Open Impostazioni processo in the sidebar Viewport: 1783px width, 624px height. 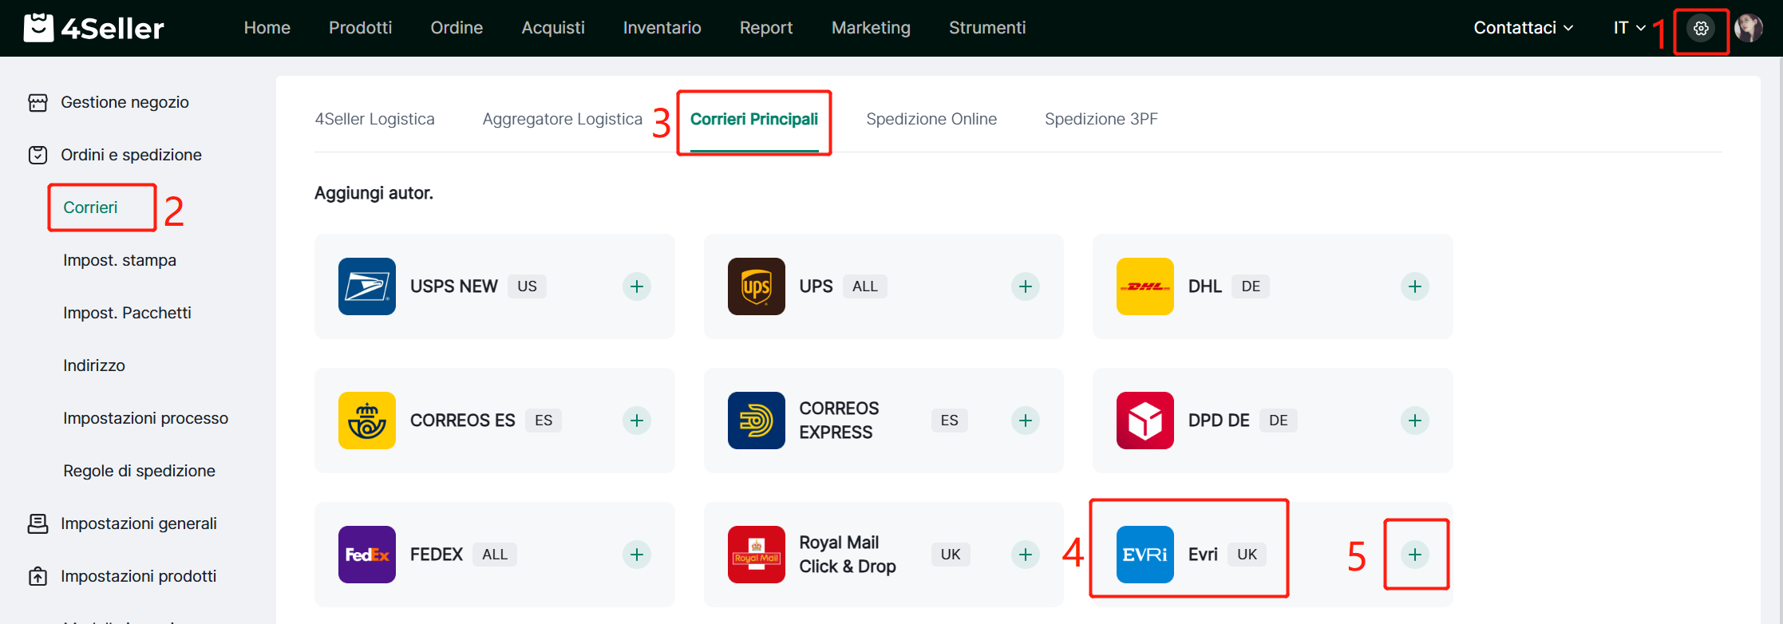(146, 418)
